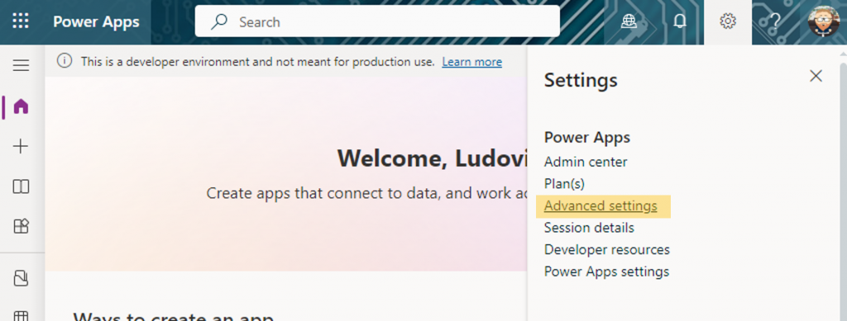Open the Help question mark icon
847x321 pixels.
pyautogui.click(x=776, y=21)
